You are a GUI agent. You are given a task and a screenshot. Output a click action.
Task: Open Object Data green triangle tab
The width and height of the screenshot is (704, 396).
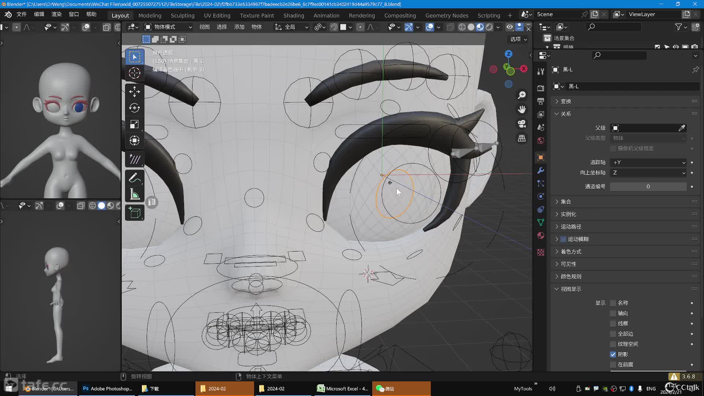click(540, 222)
